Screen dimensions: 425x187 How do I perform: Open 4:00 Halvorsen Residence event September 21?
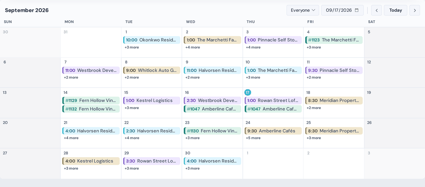(91, 131)
